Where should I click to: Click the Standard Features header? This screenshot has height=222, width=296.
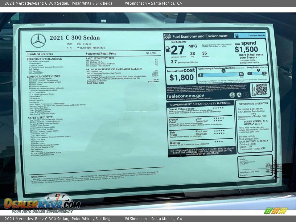pyautogui.click(x=40, y=54)
